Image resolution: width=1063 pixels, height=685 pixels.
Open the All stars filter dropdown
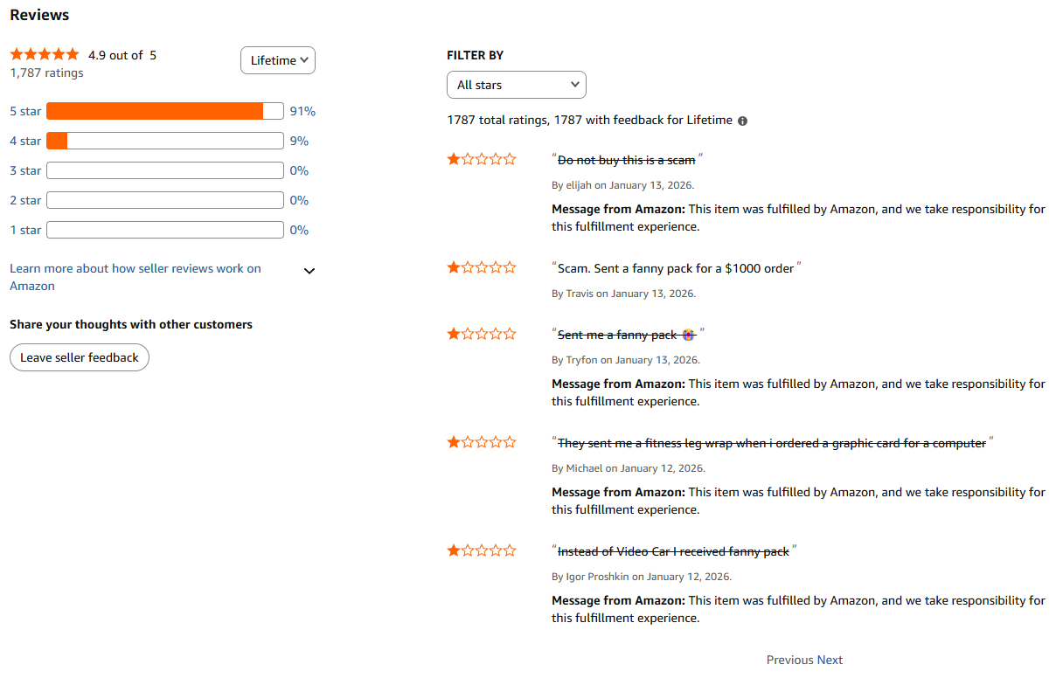click(517, 85)
